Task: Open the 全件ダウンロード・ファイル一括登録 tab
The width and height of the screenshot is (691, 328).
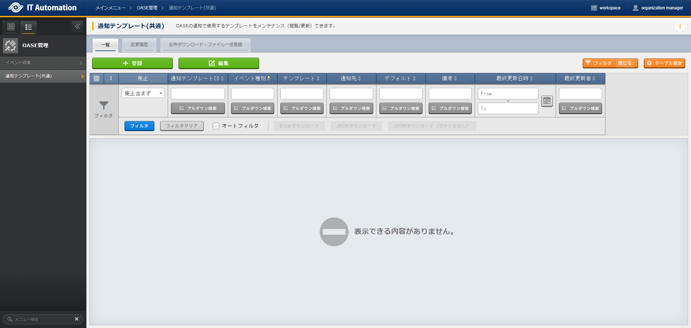Action: [205, 45]
